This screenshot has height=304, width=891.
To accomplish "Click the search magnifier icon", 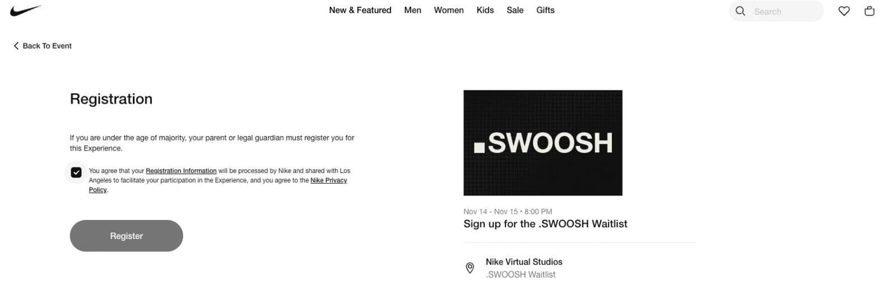I will click(740, 11).
